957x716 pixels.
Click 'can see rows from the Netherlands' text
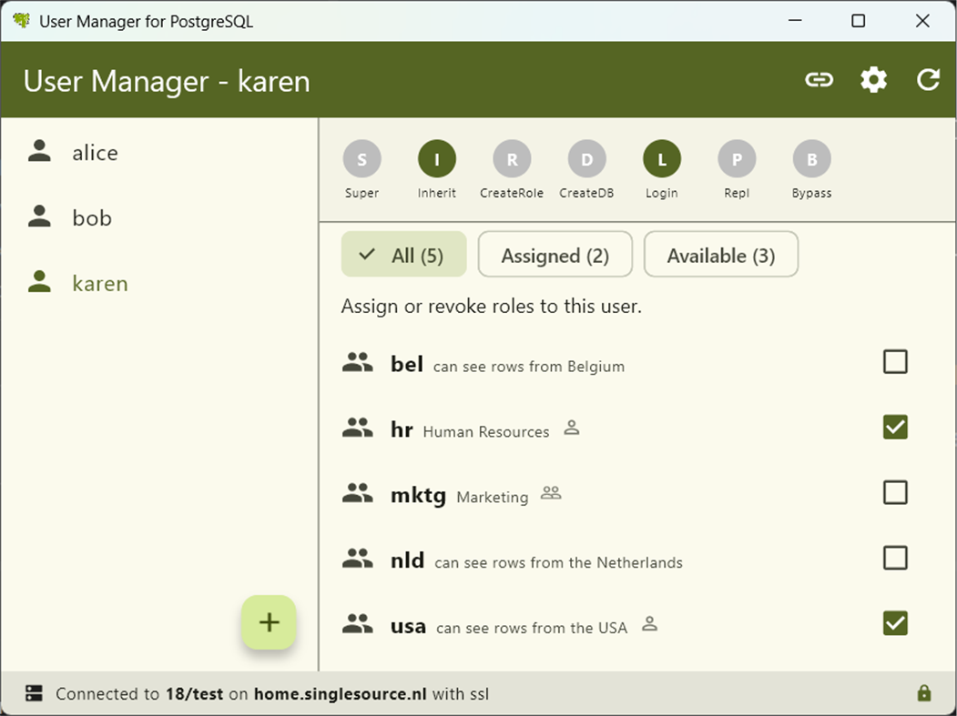tap(558, 562)
